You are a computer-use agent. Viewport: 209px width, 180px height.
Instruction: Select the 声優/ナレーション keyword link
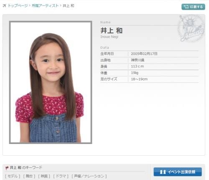(x=89, y=176)
